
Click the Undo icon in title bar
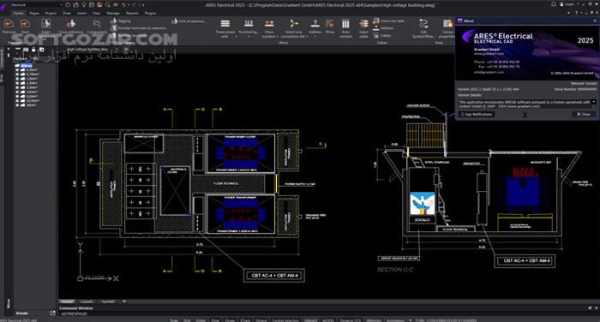tap(123, 4)
